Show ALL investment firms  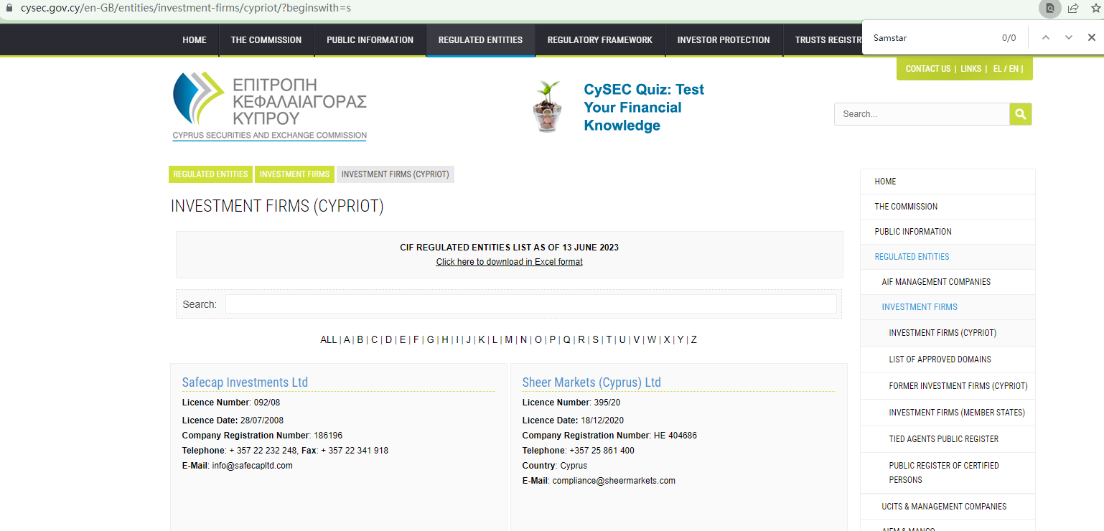pos(329,339)
